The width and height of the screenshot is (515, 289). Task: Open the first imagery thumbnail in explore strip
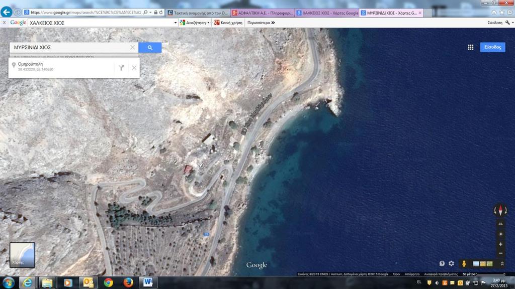[x=476, y=264]
